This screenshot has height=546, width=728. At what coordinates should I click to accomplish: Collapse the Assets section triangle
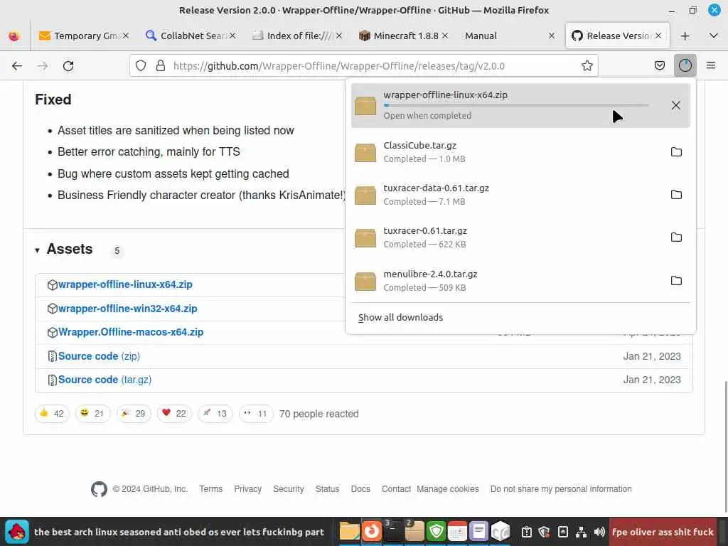coord(37,251)
